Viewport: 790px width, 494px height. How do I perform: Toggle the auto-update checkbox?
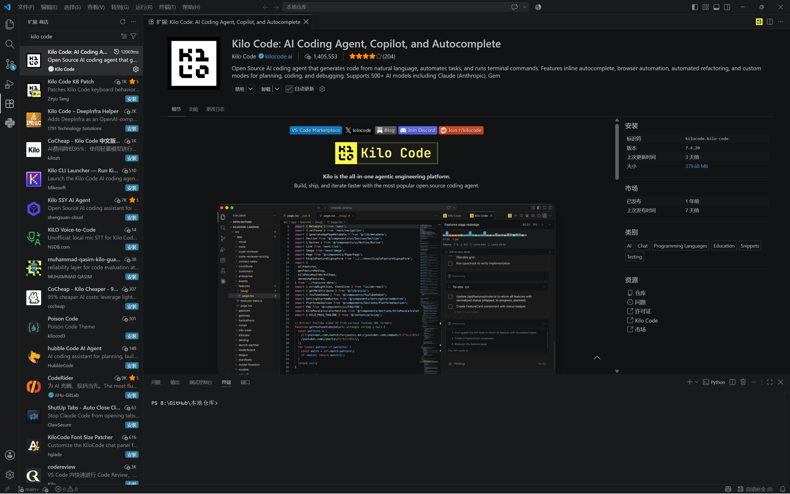click(x=289, y=89)
